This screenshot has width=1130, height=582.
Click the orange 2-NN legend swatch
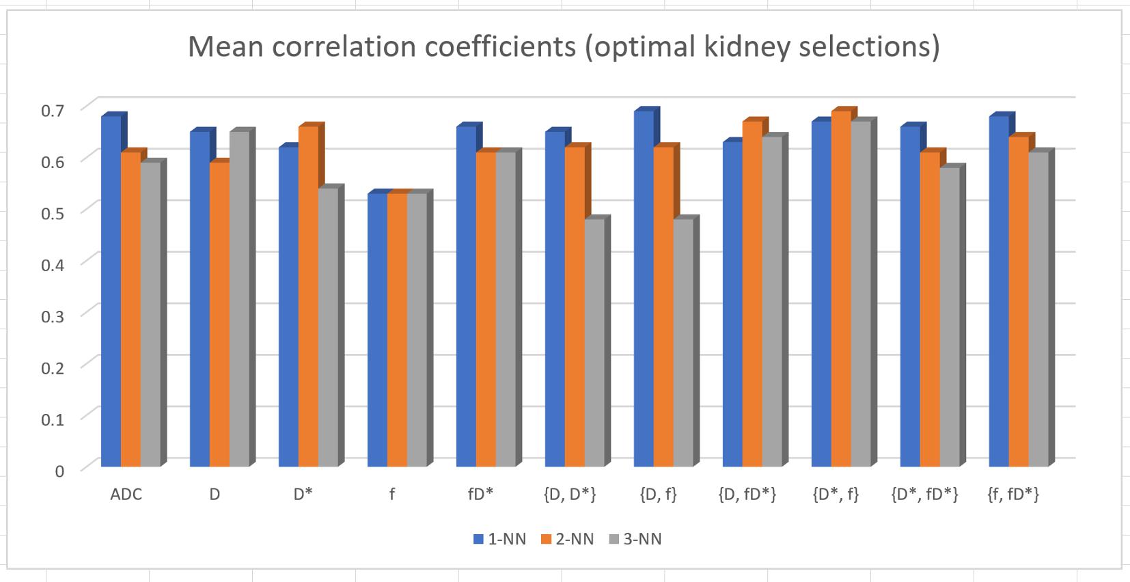click(x=546, y=540)
